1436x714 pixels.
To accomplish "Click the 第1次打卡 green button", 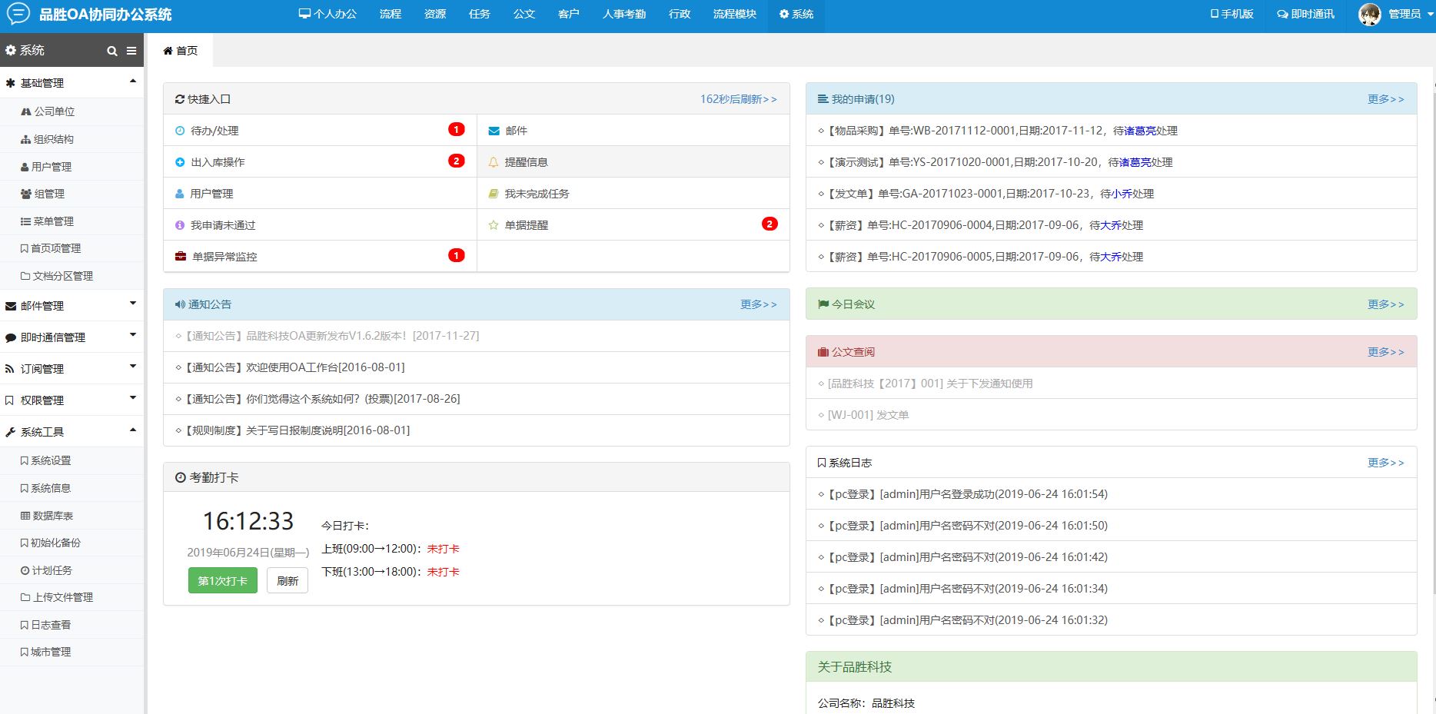I will coord(223,580).
